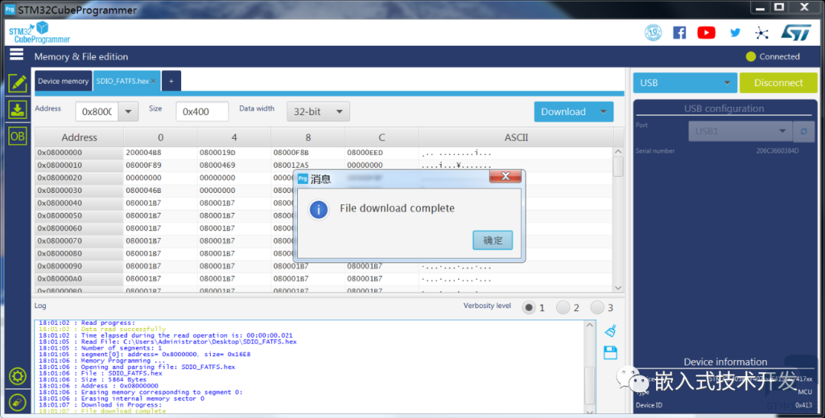This screenshot has width=825, height=418.
Task: Open Erasing & Programming download icon
Action: 18,109
